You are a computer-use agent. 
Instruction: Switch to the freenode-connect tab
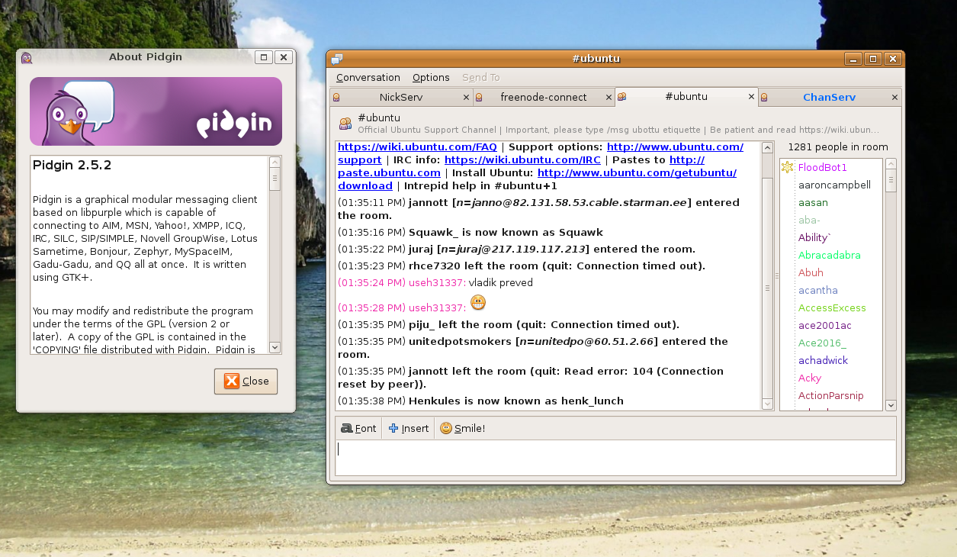pyautogui.click(x=544, y=98)
